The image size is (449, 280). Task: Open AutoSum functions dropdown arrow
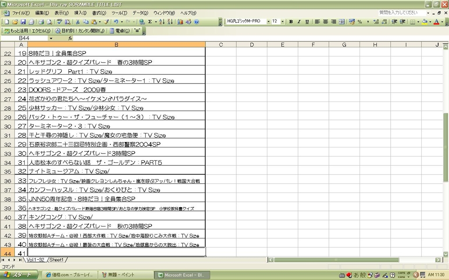[156, 22]
